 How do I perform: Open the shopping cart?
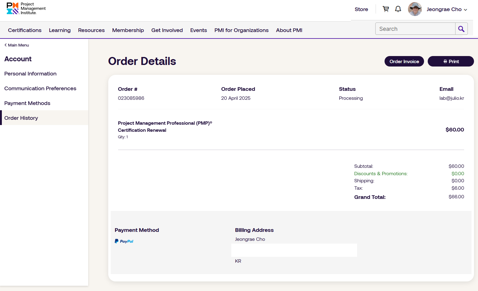386,9
